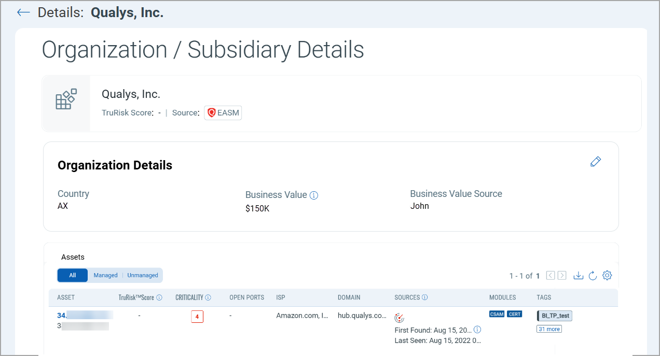Open the assets table settings gear
Screen dimensions: 660x356
(x=607, y=276)
